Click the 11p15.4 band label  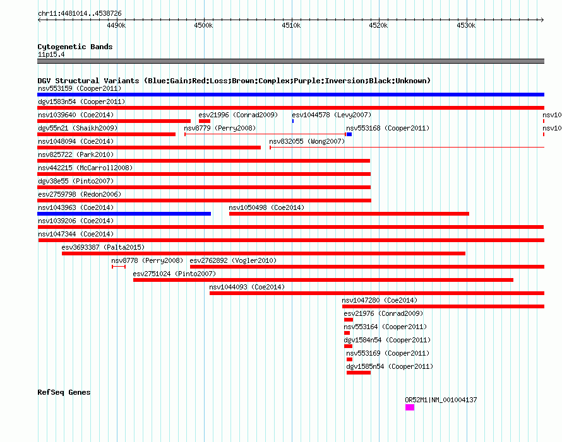tap(51, 54)
